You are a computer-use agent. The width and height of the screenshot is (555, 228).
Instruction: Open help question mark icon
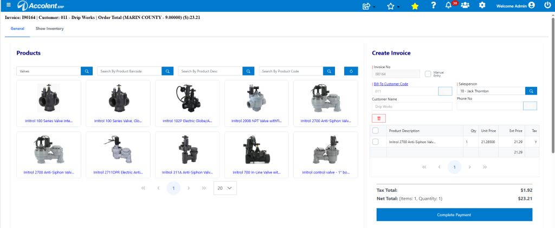[x=433, y=5]
